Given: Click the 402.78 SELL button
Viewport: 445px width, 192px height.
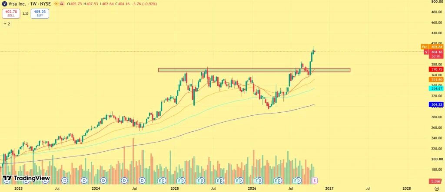Looking at the screenshot, I should pyautogui.click(x=11, y=13).
